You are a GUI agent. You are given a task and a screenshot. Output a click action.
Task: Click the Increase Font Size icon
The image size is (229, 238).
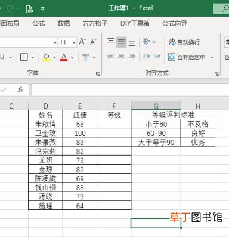82,42
